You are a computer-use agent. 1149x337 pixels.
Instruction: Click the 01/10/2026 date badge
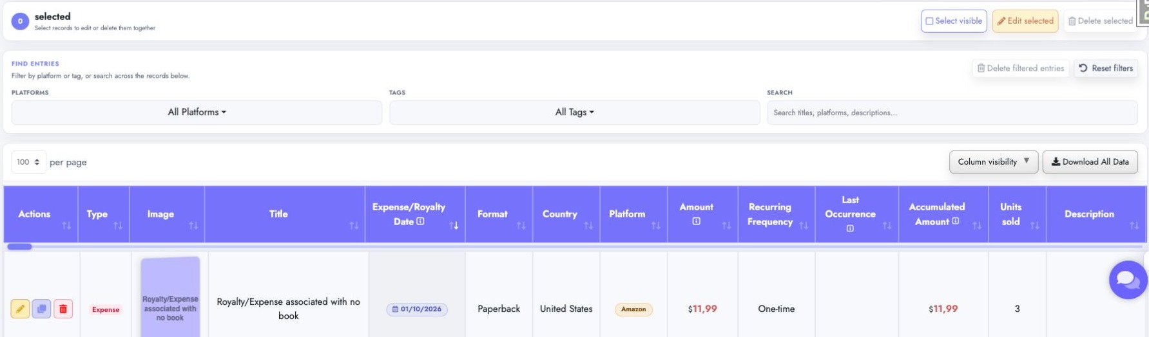417,309
